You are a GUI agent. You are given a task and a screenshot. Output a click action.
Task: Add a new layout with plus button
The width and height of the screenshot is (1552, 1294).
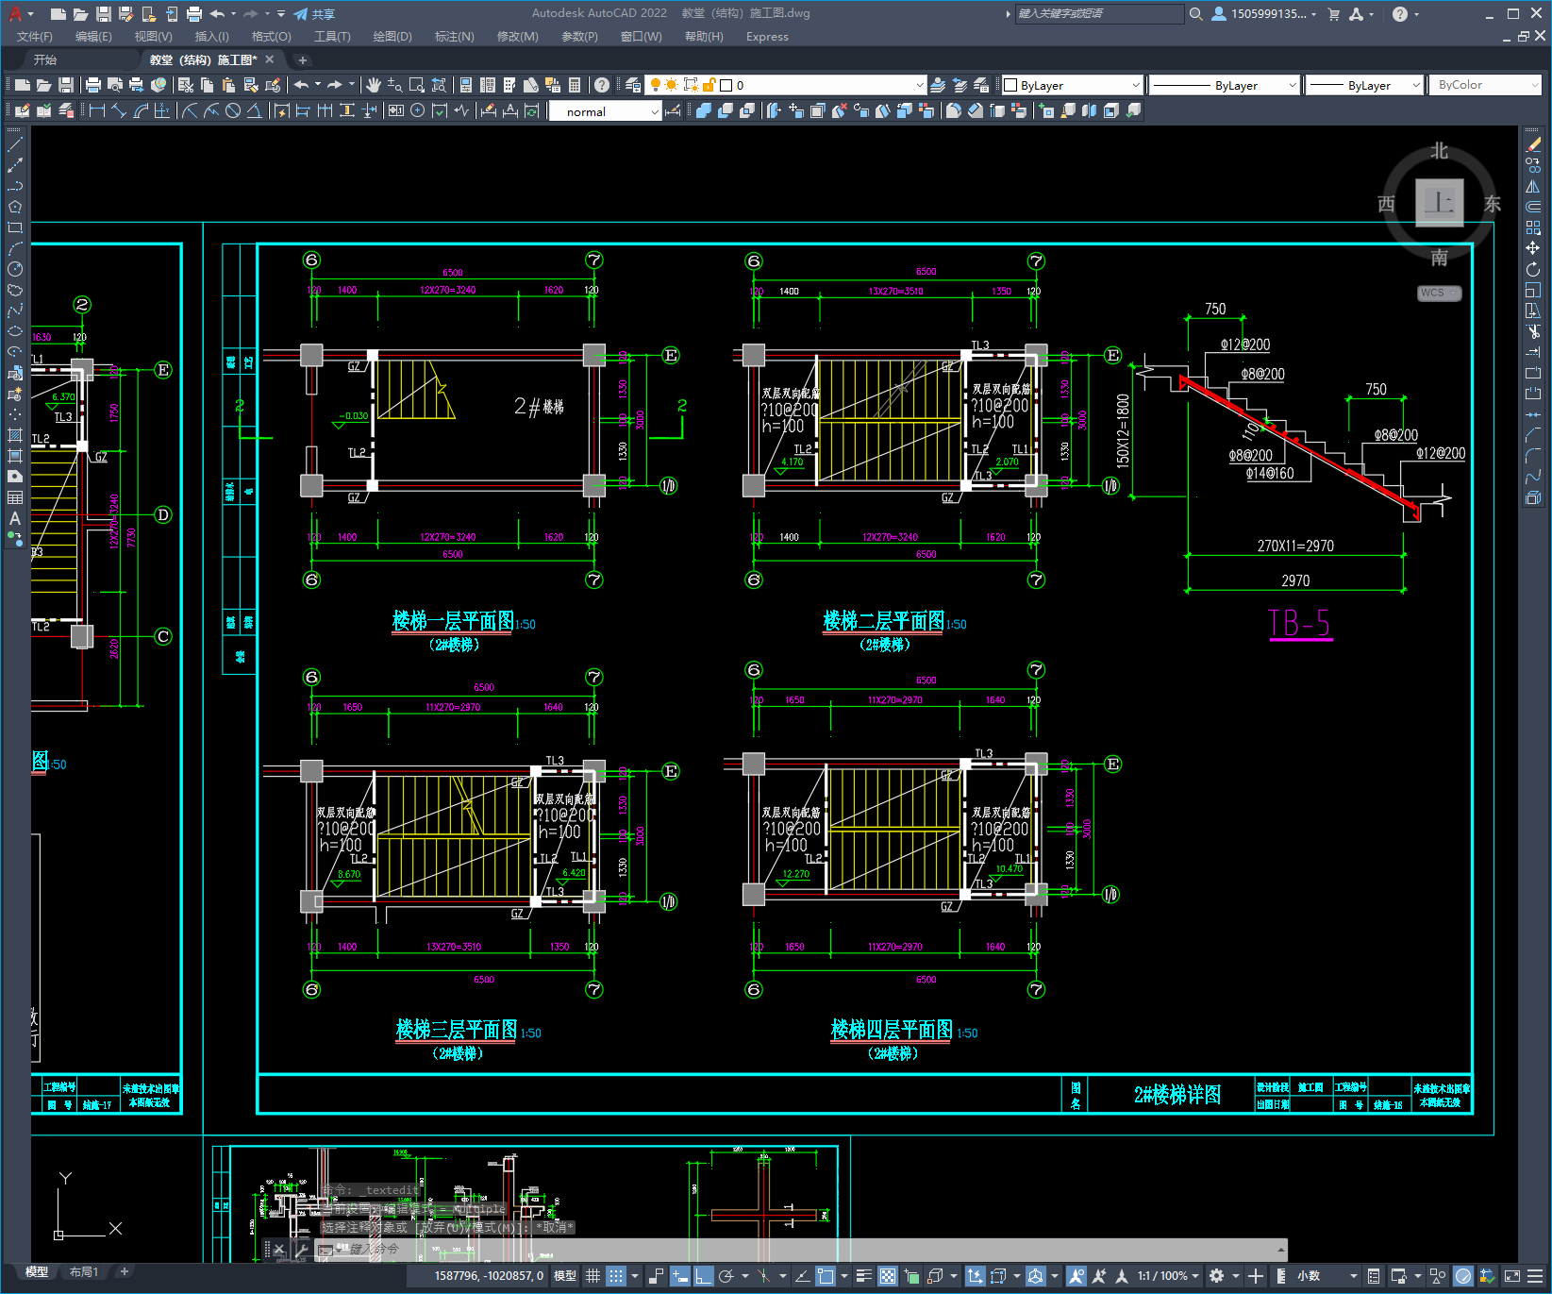124,1272
